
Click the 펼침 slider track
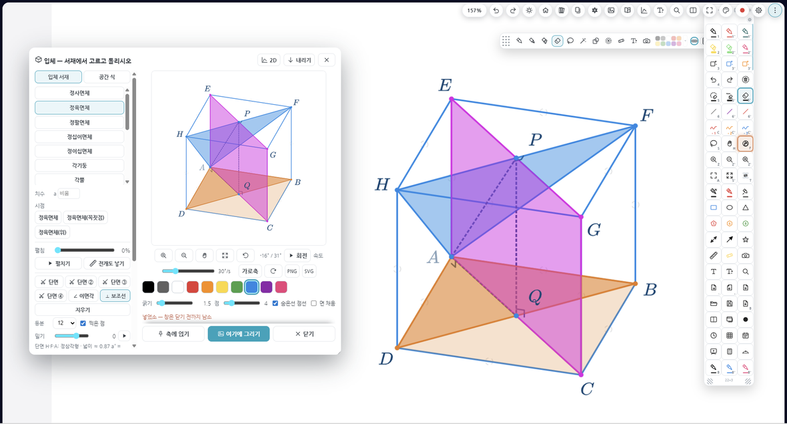click(85, 250)
